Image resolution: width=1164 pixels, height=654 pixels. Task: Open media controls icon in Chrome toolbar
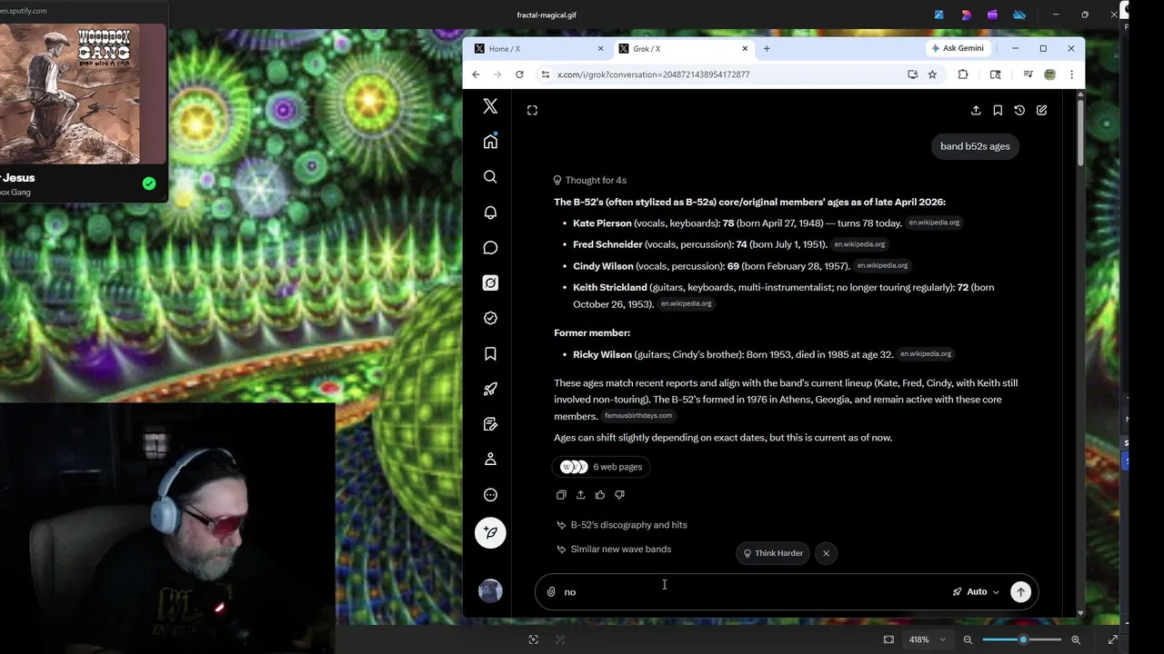coord(1028,74)
